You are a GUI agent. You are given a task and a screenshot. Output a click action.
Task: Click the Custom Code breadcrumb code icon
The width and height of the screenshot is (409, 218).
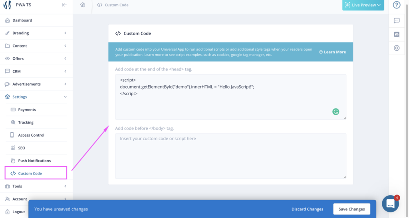[99, 5]
